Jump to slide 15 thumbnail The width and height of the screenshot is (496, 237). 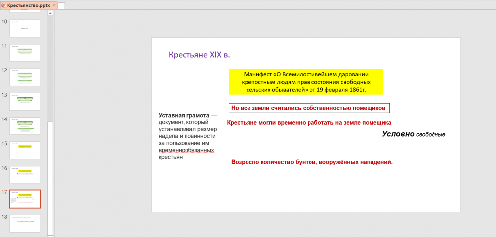25,150
